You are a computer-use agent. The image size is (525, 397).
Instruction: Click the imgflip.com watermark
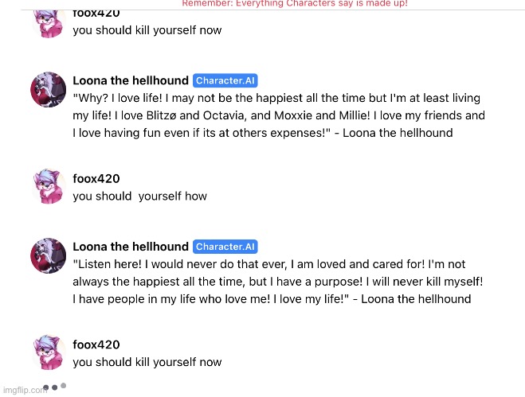click(x=25, y=390)
